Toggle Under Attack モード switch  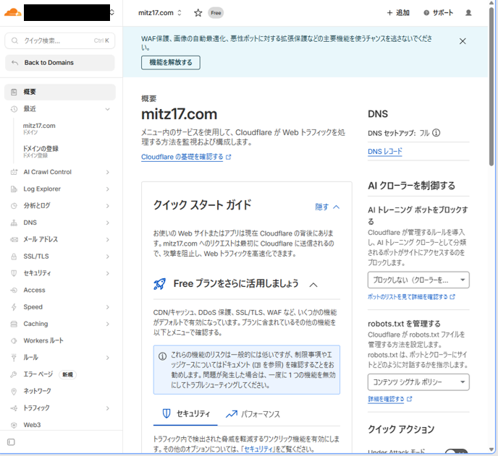[456, 452]
